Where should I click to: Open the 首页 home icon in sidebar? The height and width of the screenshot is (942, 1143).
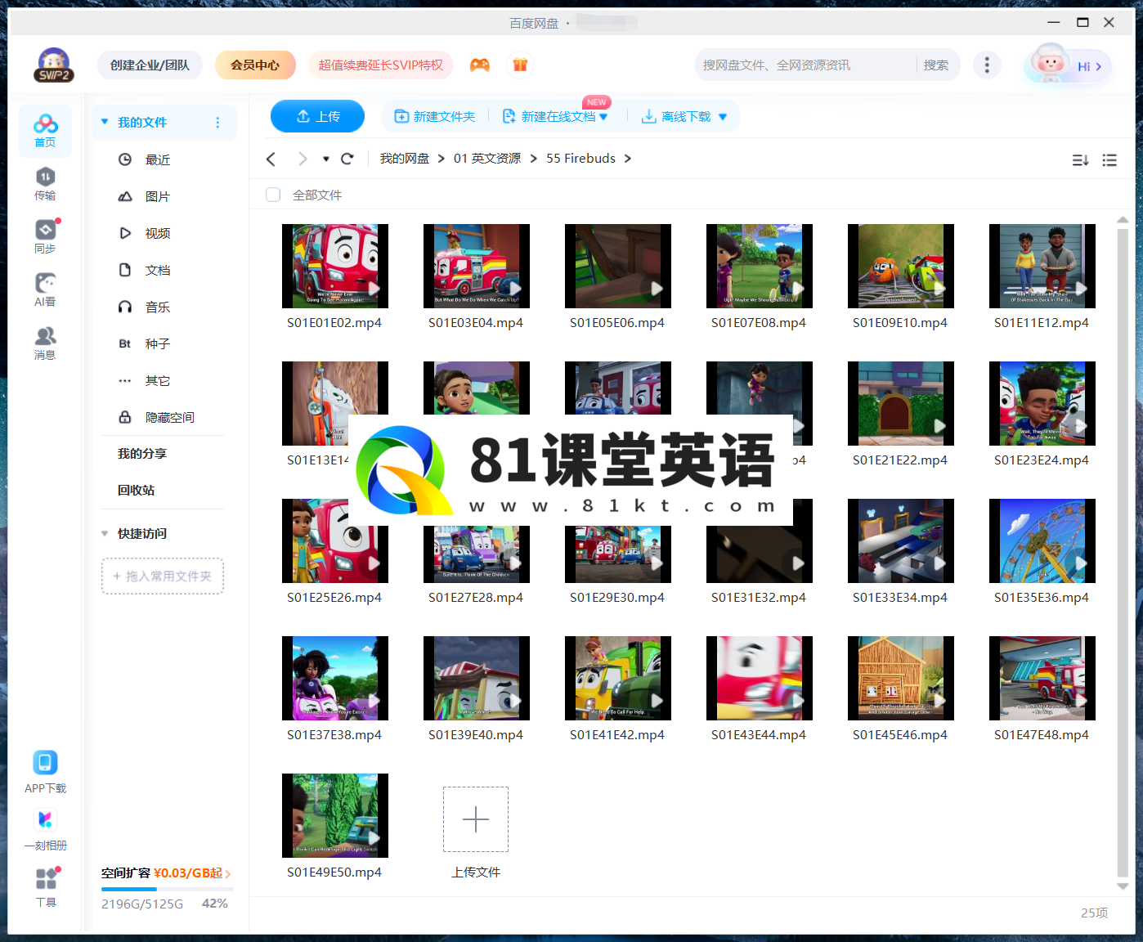(x=46, y=131)
